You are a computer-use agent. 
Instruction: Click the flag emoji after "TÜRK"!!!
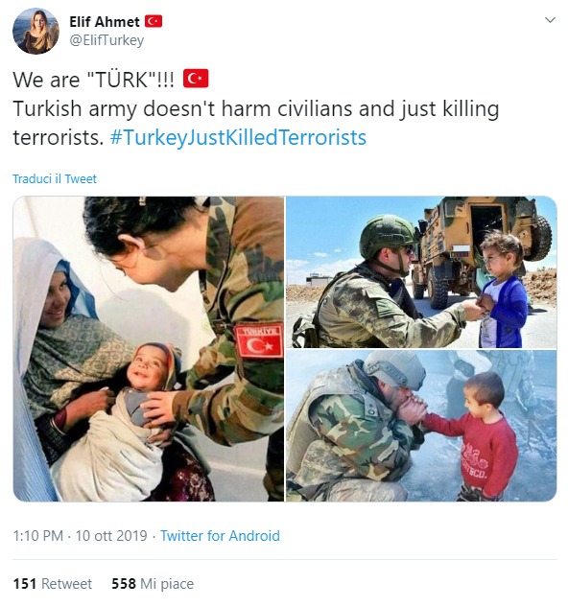pos(196,79)
